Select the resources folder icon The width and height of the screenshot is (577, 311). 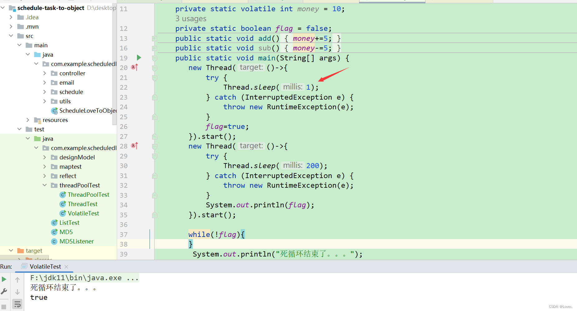(x=37, y=120)
